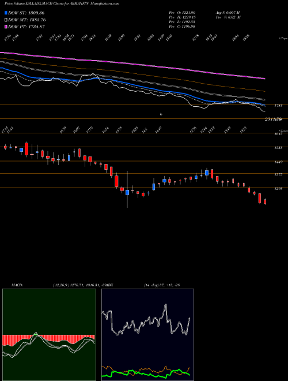
Task: Click the 1615 price axis label
Action: (278, 134)
